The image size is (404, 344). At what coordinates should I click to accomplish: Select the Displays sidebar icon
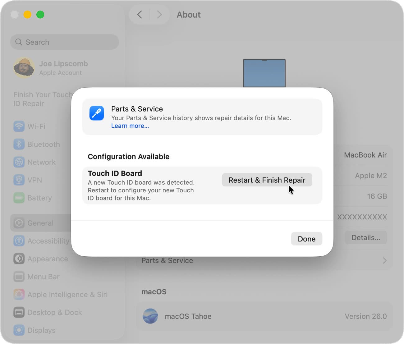19,330
